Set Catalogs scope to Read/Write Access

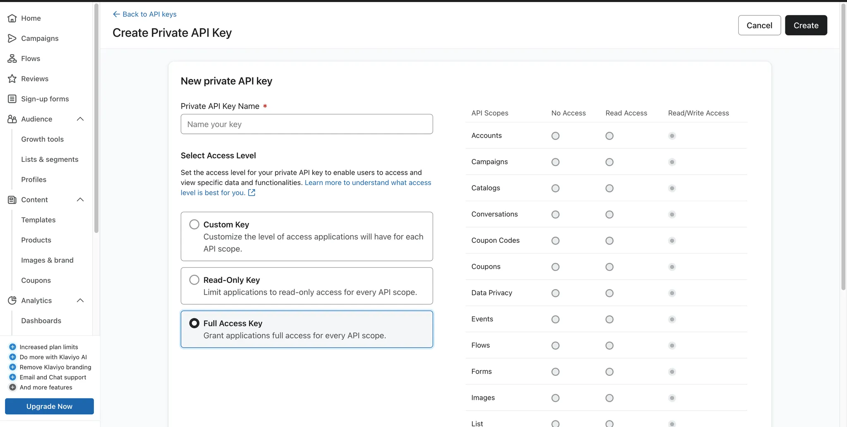(672, 188)
